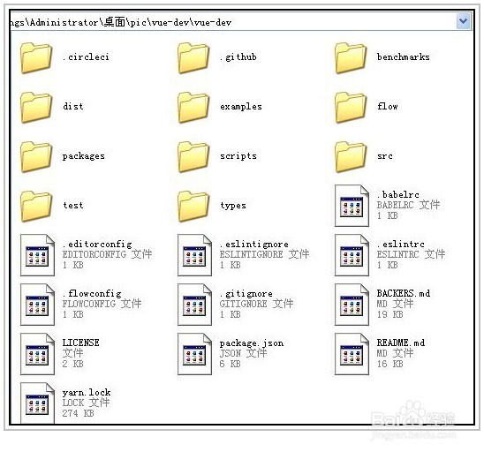Viewport: 484px width, 452px height.
Task: Click the ".circleci" folder name
Action: (x=86, y=57)
